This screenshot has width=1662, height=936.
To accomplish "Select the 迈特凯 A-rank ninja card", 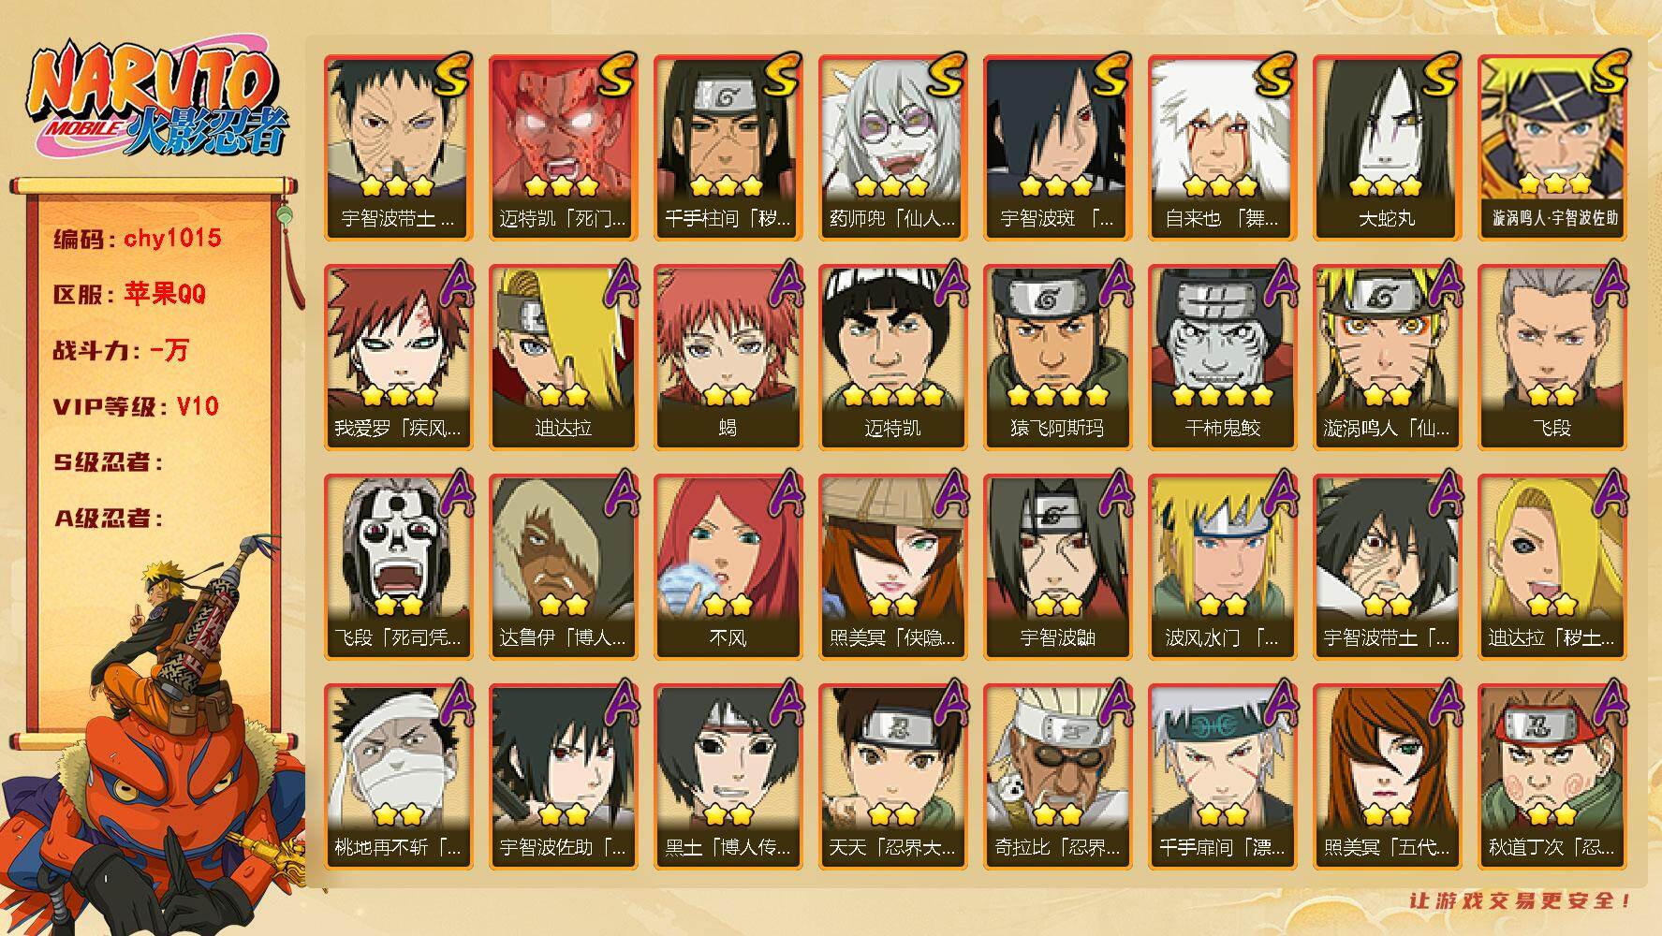I will [892, 357].
